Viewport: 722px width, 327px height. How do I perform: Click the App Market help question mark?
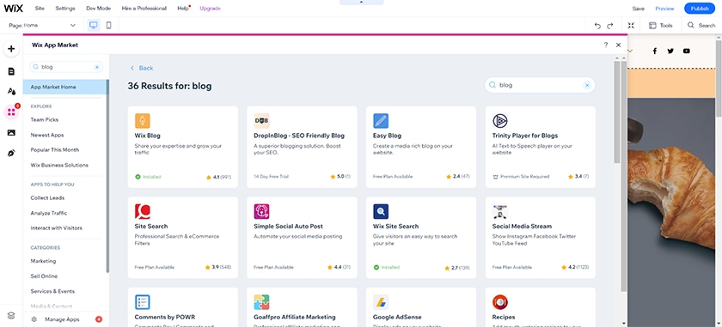(x=605, y=45)
